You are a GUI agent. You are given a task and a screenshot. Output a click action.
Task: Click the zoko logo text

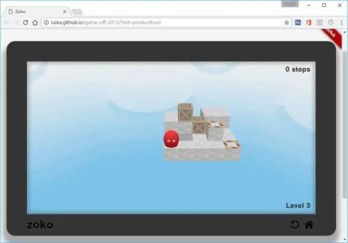(x=40, y=225)
